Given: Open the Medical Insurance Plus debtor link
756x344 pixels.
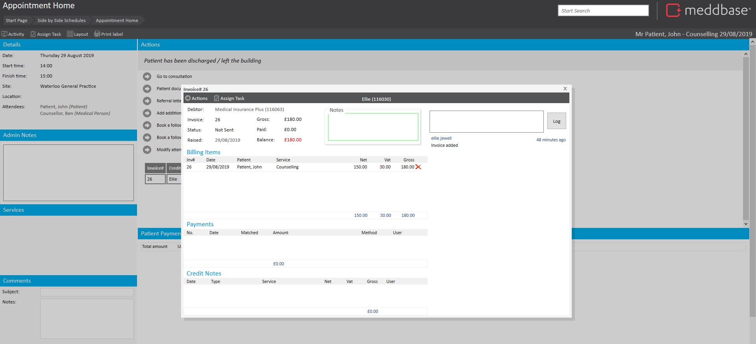Looking at the screenshot, I should click(249, 109).
